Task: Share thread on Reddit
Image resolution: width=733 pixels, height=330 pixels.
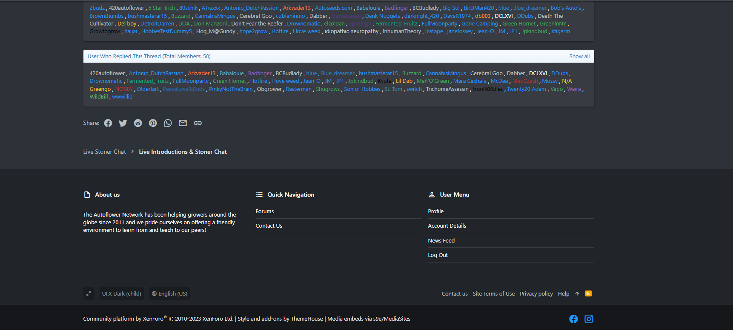Action: 138,123
